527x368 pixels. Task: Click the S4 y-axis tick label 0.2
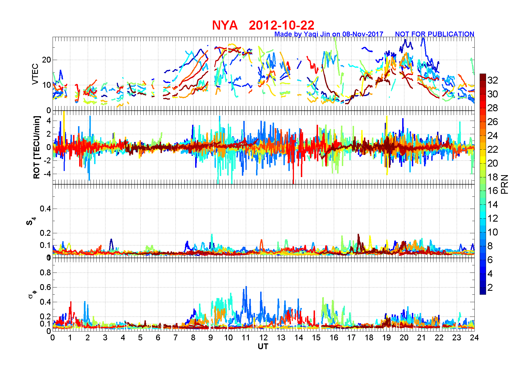point(45,233)
